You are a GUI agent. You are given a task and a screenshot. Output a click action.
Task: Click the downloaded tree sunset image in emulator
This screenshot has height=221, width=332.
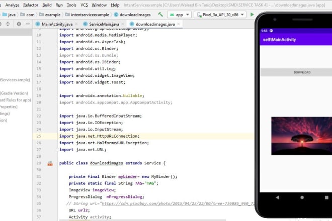(x=301, y=136)
